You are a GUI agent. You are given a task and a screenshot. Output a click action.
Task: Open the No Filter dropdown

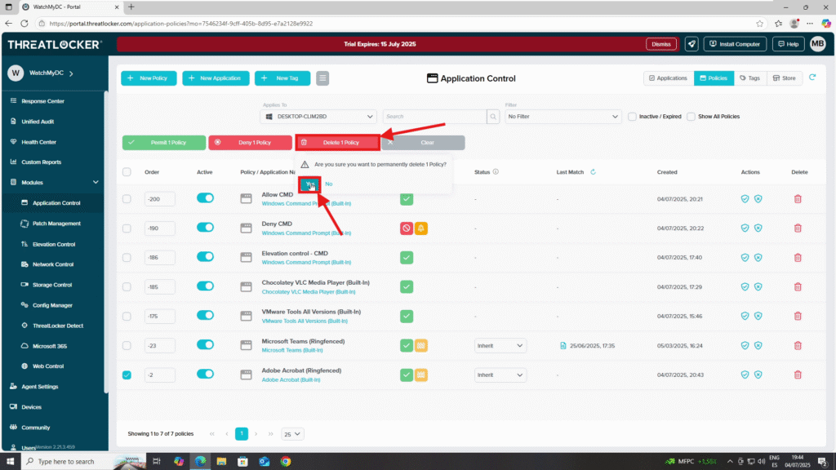coord(563,116)
